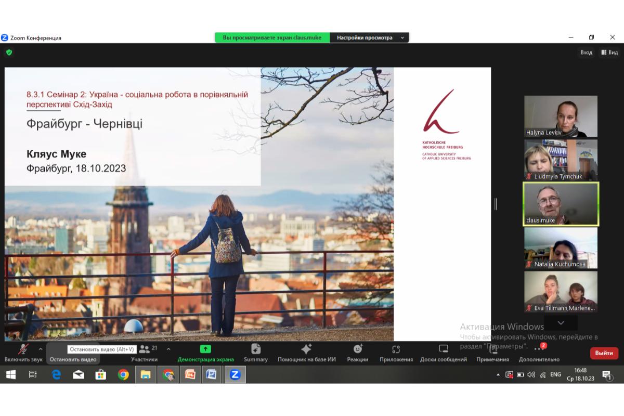The image size is (624, 416).
Task: Select claus.muke video thumbnail
Action: 561,204
